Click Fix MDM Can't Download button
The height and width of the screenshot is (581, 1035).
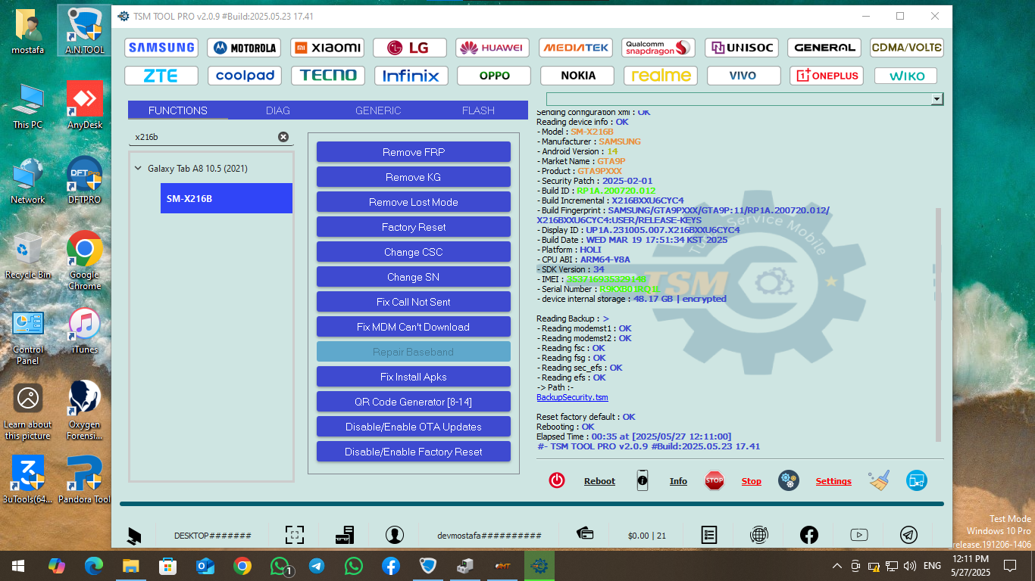tap(414, 327)
